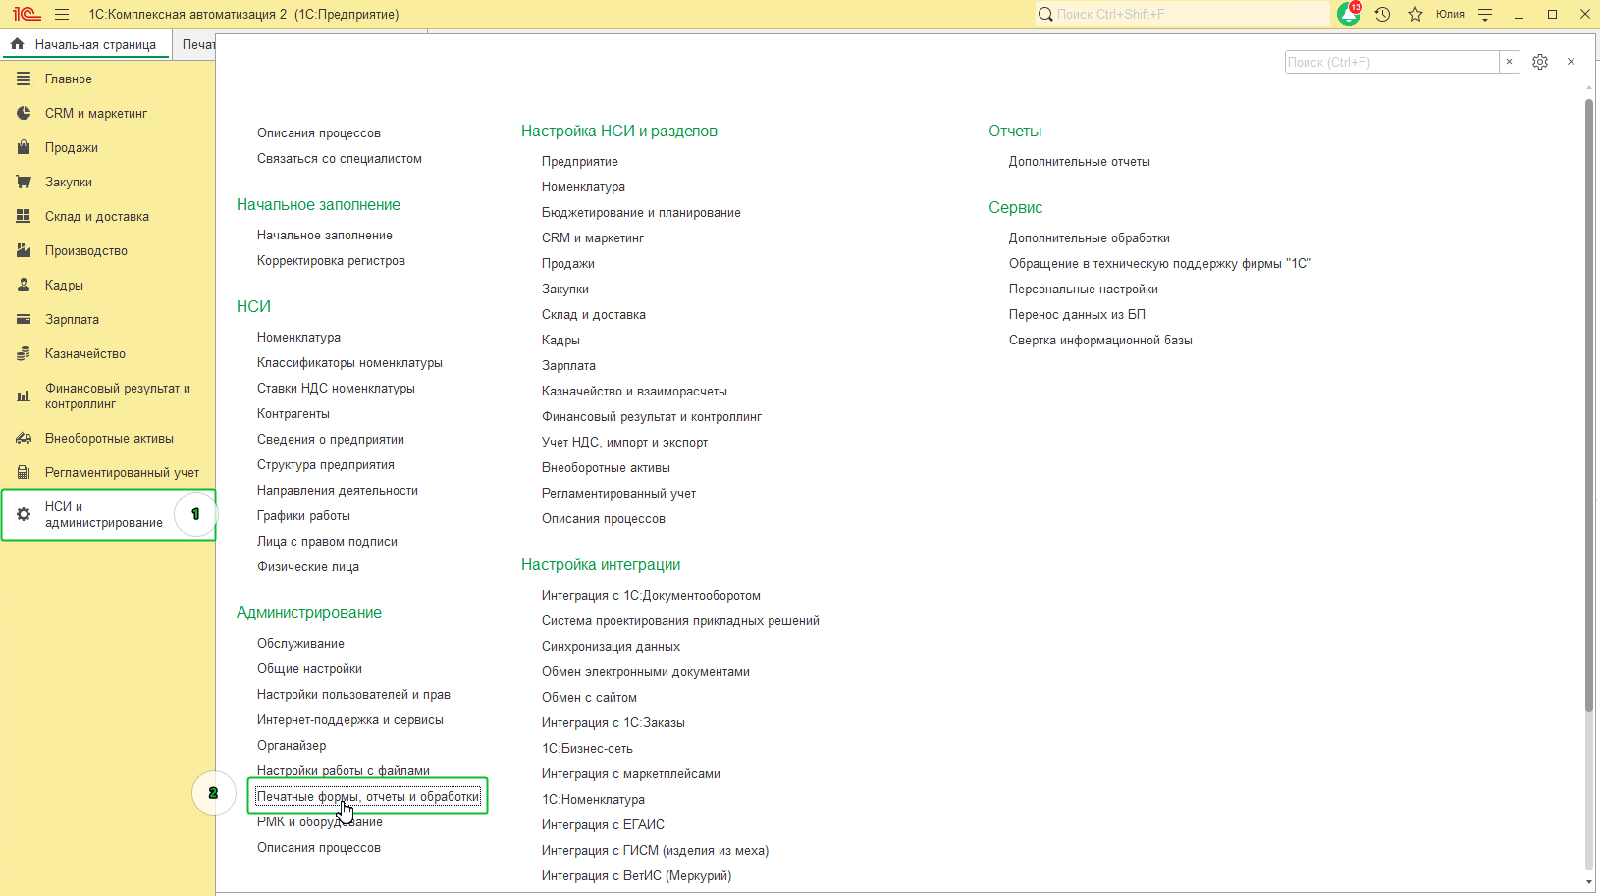
Task: Open Сведения о предприятии link
Action: (331, 439)
